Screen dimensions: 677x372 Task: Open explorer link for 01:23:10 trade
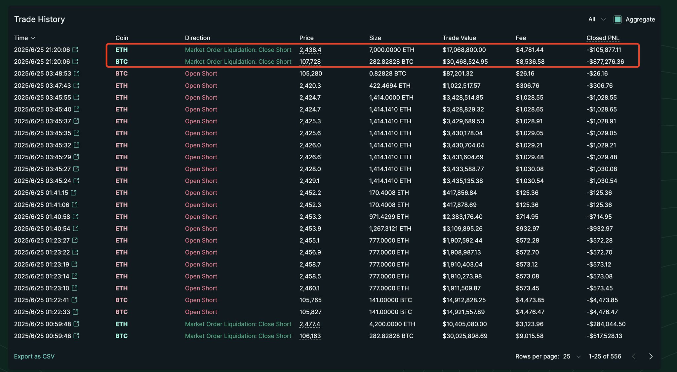pos(75,288)
